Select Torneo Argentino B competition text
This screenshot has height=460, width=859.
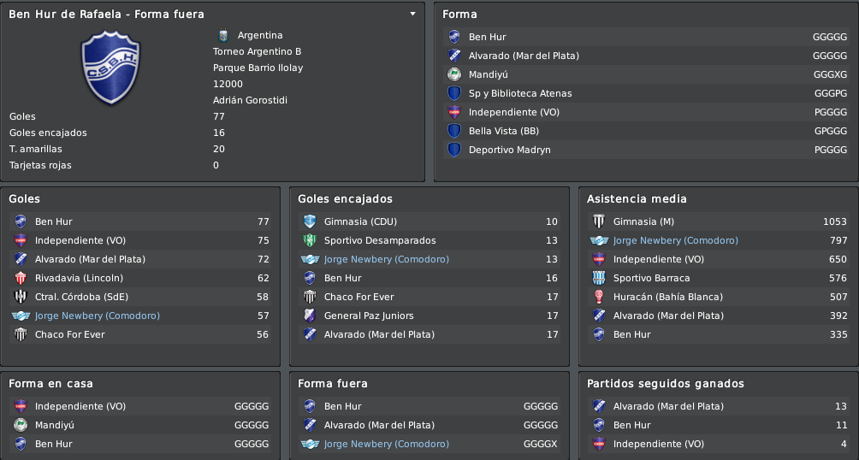[257, 51]
